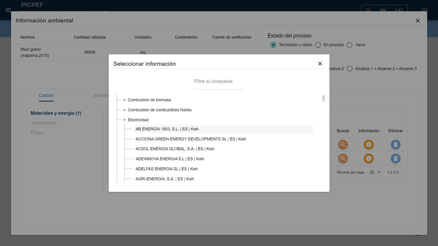Open the hamburger menu in header
Screen dimensions: 438x246
point(8,10)
